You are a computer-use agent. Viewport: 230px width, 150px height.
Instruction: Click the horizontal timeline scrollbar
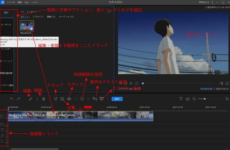[x=35, y=149]
